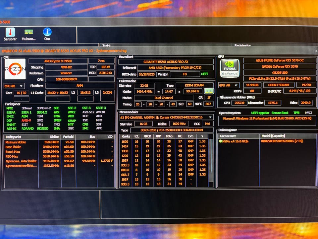Click the ECC Nei value

pyautogui.click(x=207, y=123)
